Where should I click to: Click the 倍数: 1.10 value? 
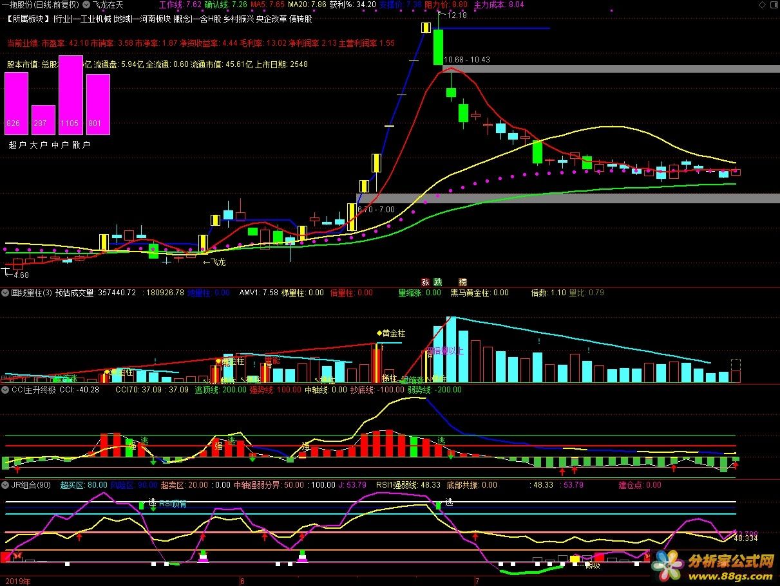(548, 293)
